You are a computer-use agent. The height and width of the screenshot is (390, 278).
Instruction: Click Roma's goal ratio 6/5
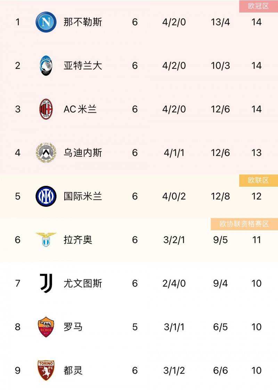tap(219, 327)
